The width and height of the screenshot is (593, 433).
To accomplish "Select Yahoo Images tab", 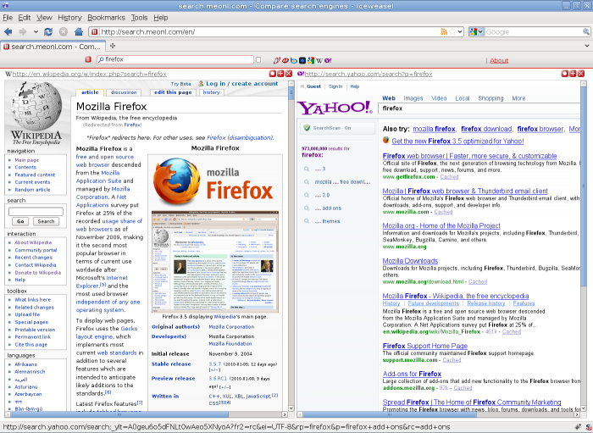I will [413, 98].
